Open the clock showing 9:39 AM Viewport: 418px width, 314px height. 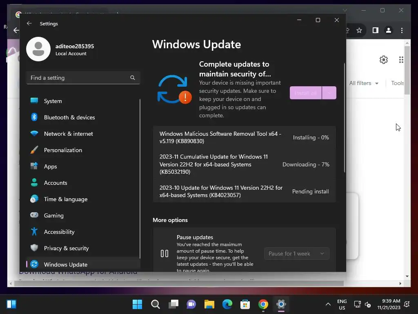[389, 304]
